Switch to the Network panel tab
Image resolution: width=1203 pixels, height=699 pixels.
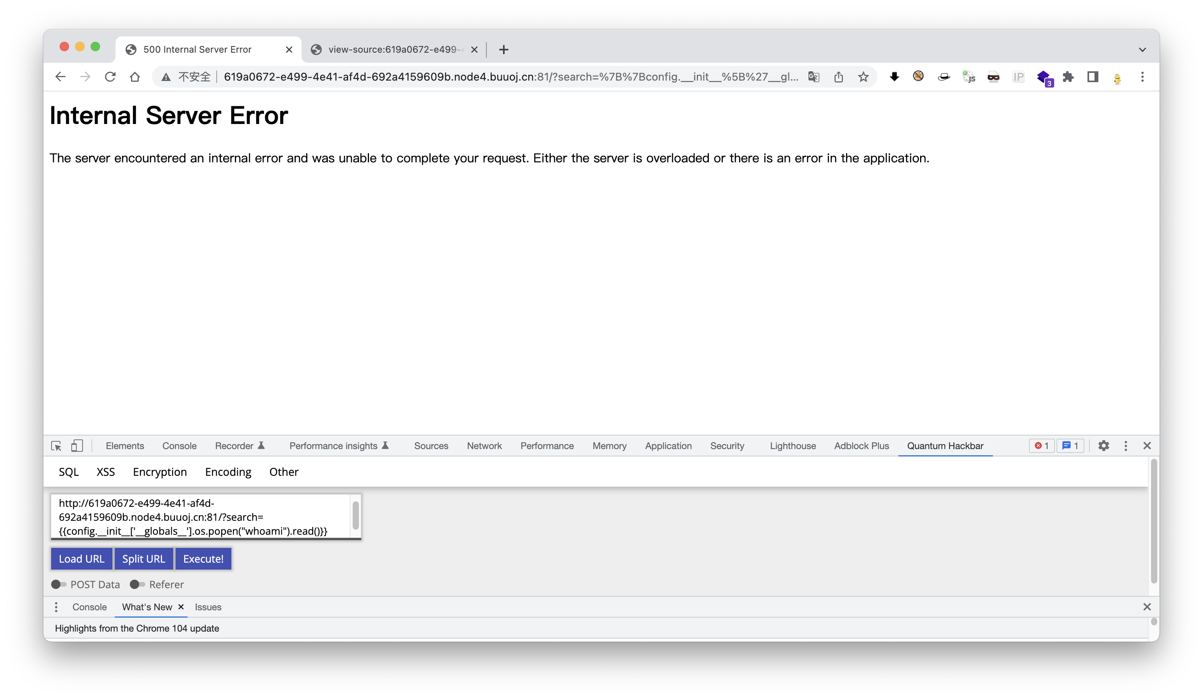click(484, 446)
